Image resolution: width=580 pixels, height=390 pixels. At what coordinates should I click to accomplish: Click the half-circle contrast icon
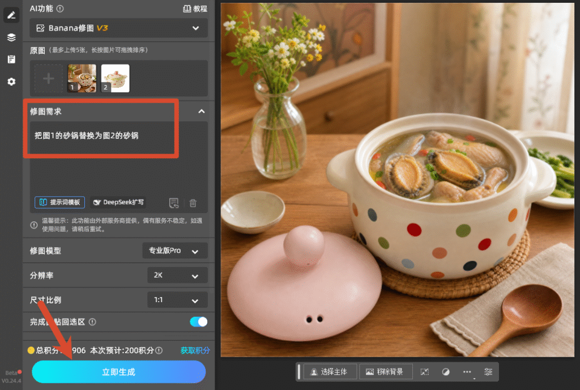click(x=446, y=372)
